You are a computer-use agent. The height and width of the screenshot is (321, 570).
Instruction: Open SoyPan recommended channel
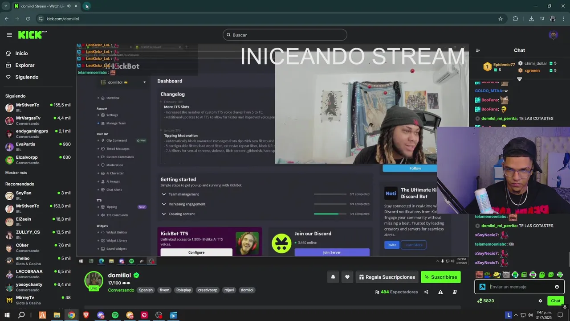coord(38,195)
